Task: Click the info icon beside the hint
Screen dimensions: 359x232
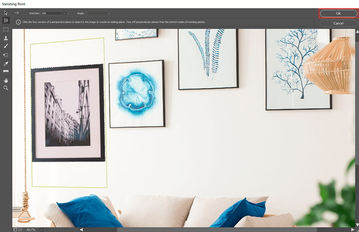Action: pyautogui.click(x=18, y=22)
